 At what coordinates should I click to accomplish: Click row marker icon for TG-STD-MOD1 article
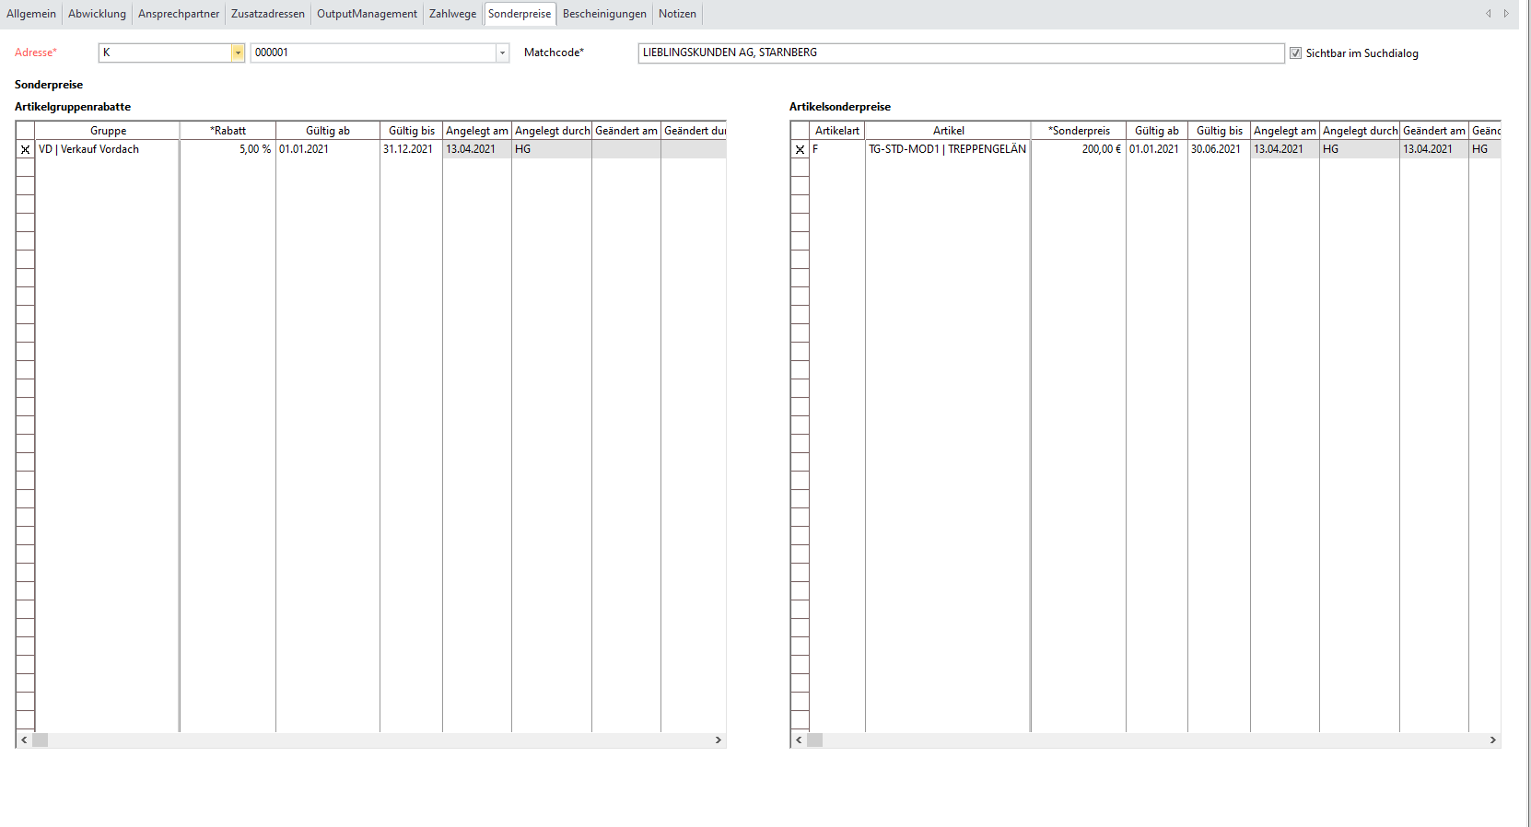click(x=800, y=149)
